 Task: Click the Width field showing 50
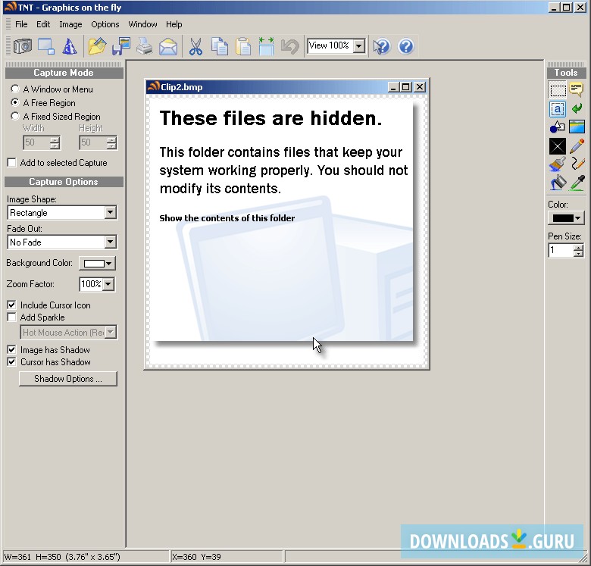[36, 142]
